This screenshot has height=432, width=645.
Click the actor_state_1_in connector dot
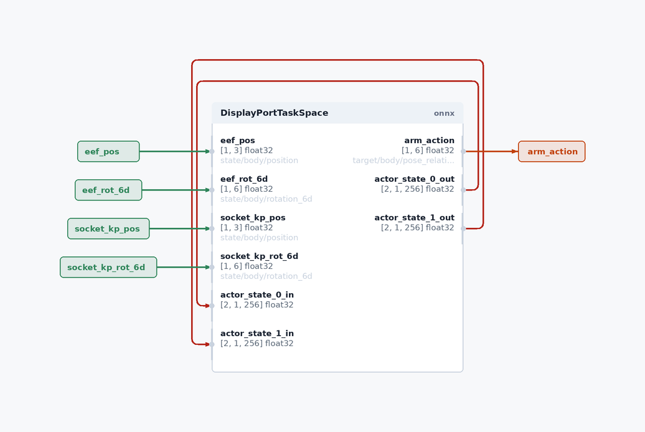tap(212, 344)
